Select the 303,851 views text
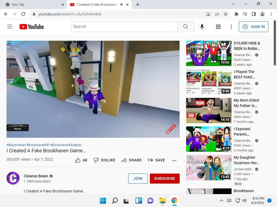This screenshot has height=207, width=277. pos(18,159)
